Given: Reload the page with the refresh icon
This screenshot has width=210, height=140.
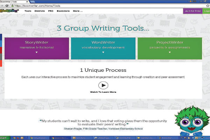Looking at the screenshot, I should [x=7, y=6].
